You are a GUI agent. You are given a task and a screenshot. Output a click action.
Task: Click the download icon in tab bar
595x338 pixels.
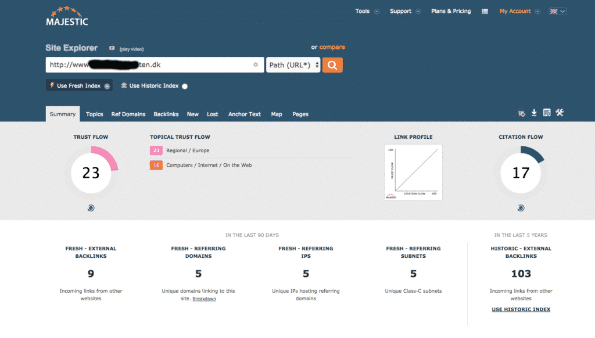click(534, 113)
